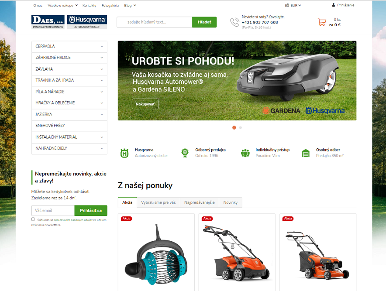Click the Prihlásenie user icon
Viewport: 386px width, 291px height.
click(x=334, y=5)
